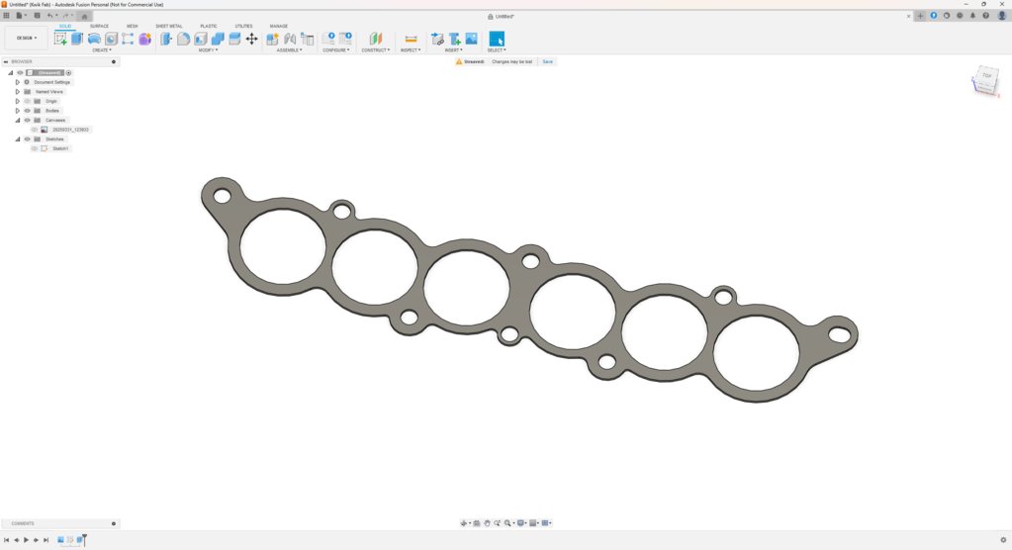Select the Press Pull tool
Screen dimensions: 1012x550
coord(166,39)
